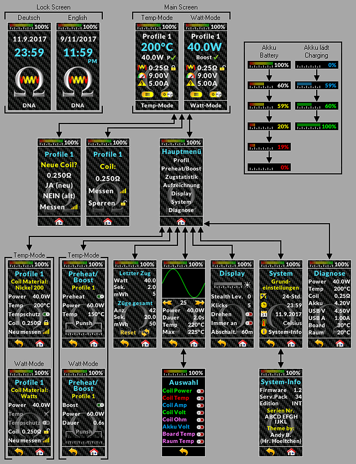
Task: Click the System-Info info icon in System screen
Action: click(263, 331)
